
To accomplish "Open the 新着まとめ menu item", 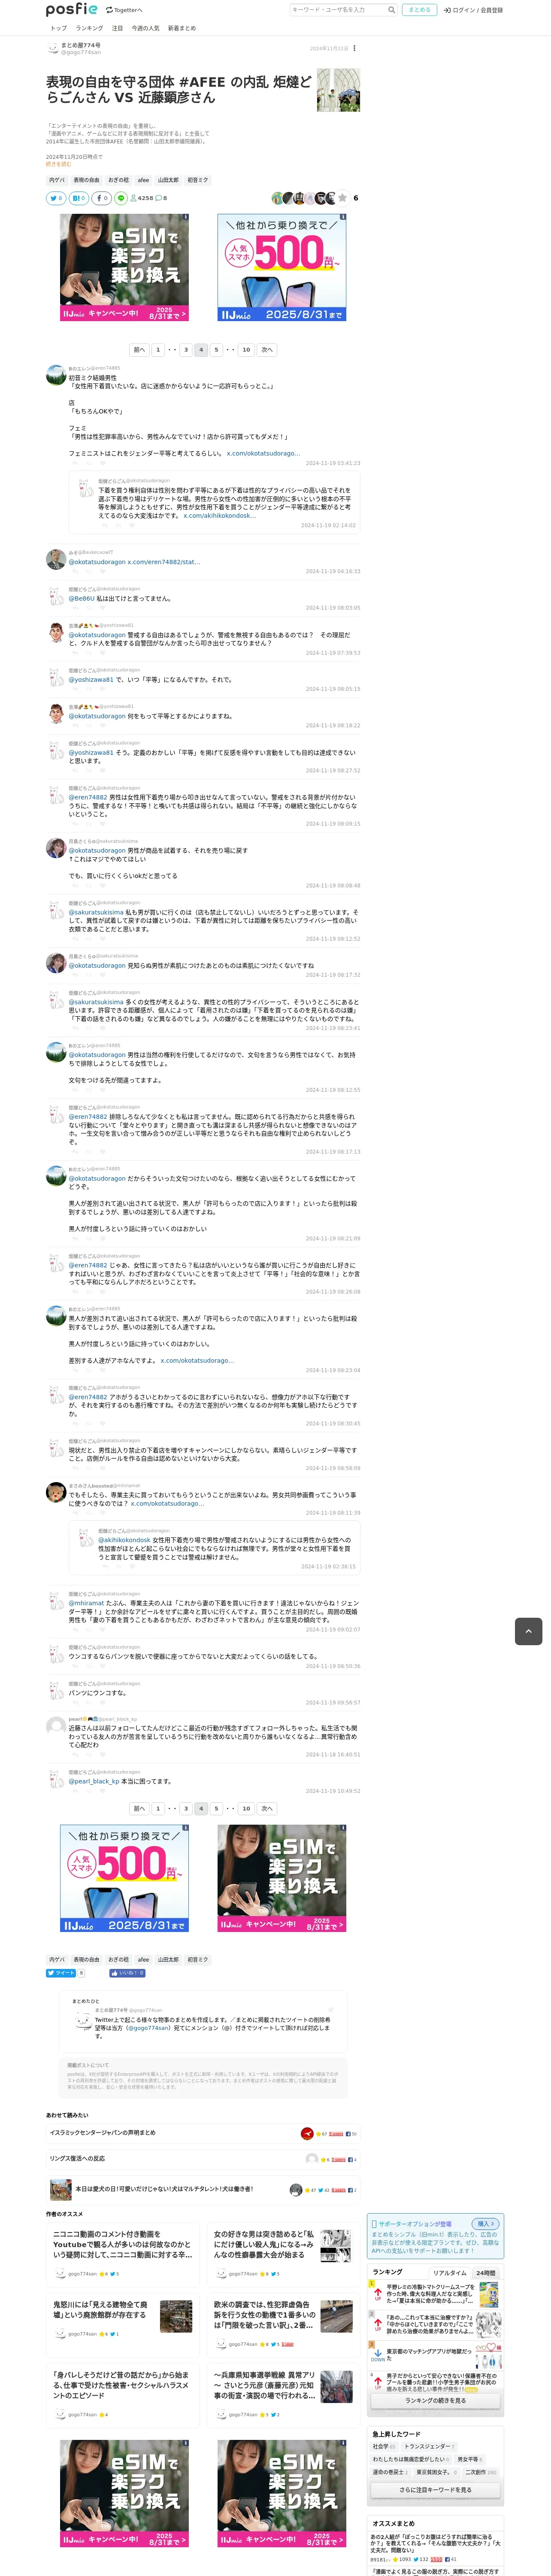I will (x=182, y=28).
